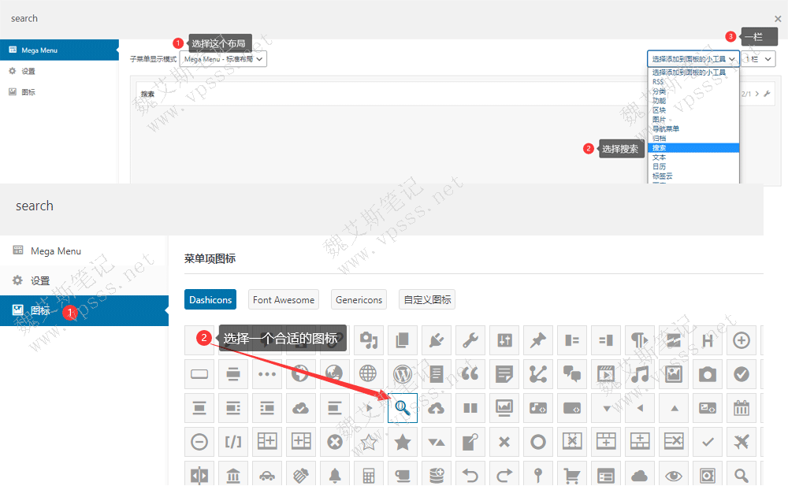Select the video clapperboard play icon
The image size is (788, 486).
tap(606, 374)
